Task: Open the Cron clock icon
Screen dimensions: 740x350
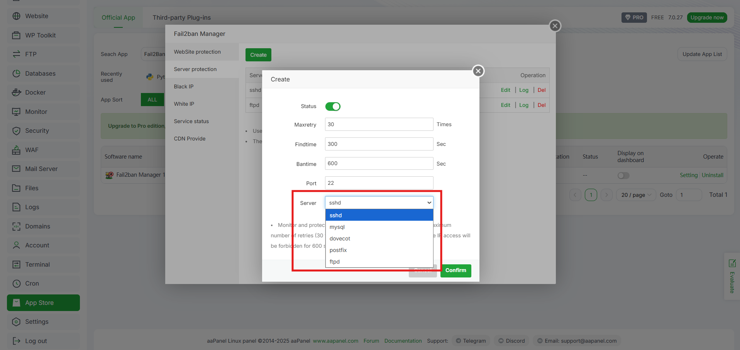Action: point(16,284)
